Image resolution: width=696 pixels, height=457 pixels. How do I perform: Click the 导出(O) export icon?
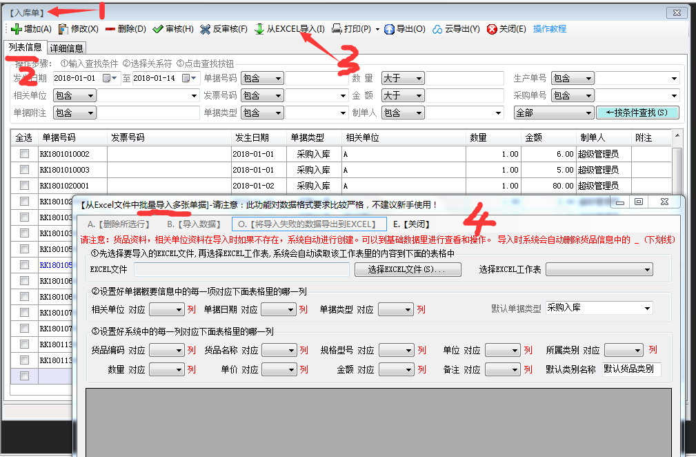pos(389,29)
